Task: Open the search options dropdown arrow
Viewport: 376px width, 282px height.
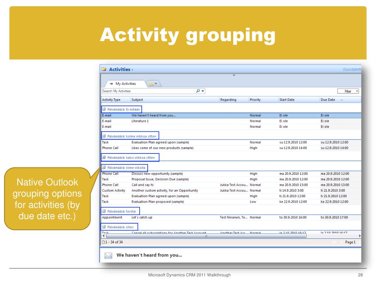Action: click(x=203, y=91)
